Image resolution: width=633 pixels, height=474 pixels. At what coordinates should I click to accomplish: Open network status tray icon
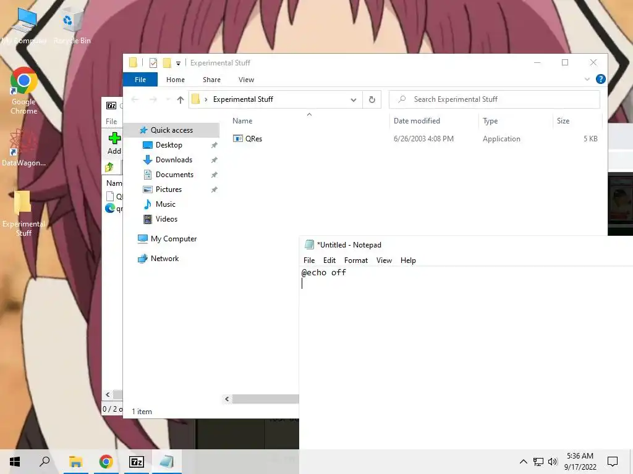pos(538,462)
